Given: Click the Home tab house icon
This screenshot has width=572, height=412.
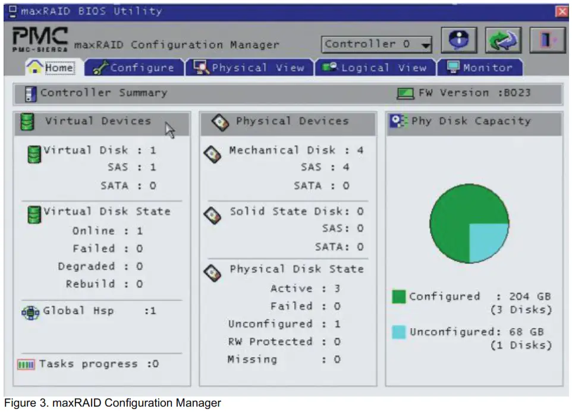Looking at the screenshot, I should click(34, 67).
